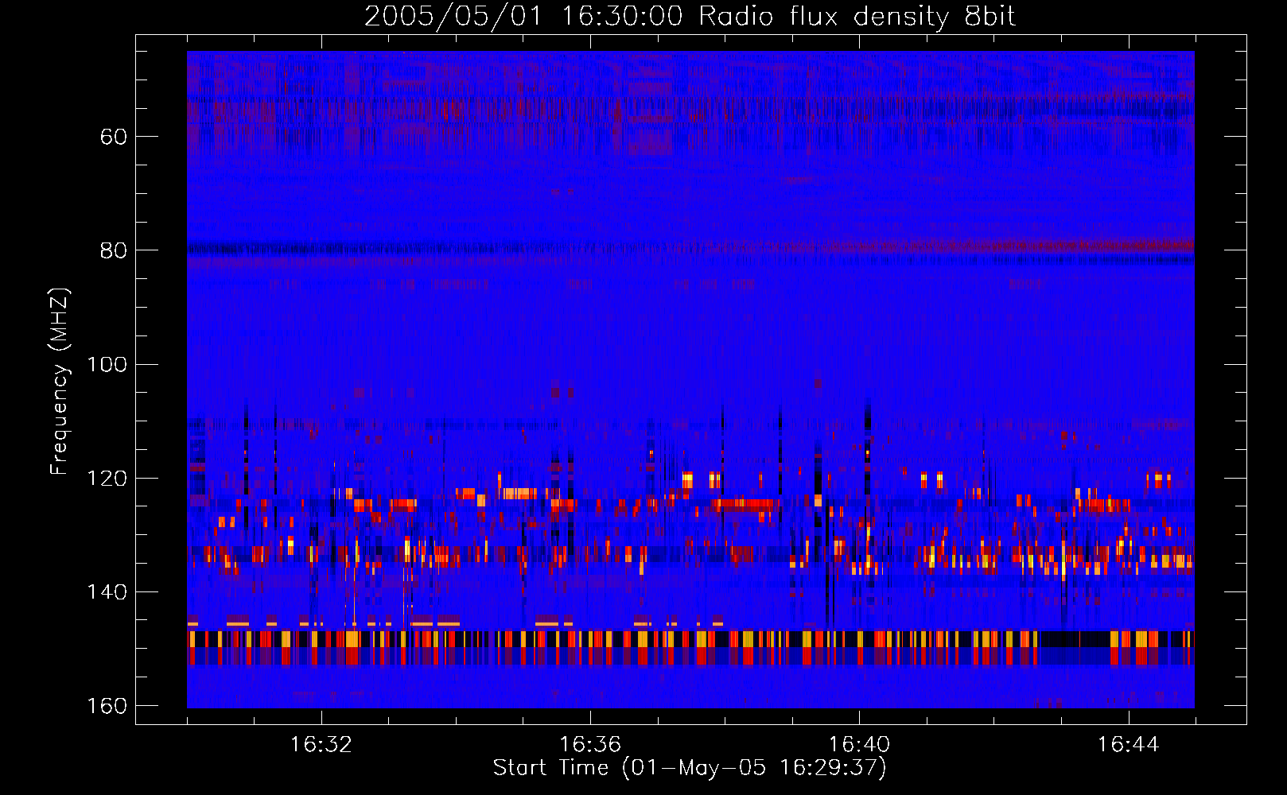The height and width of the screenshot is (795, 1287).
Task: Click the 16:36 time tick label
Action: click(590, 744)
